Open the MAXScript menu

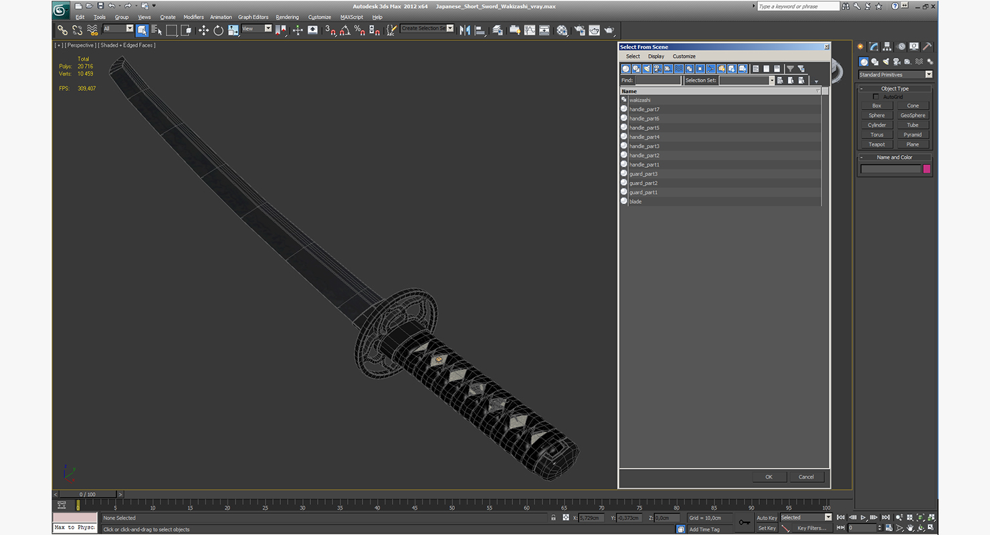352,17
